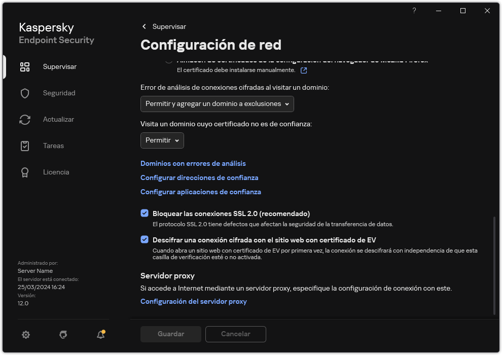Click the Actualizar refresh icon
Viewport: 502px width, 355px height.
pyautogui.click(x=25, y=119)
